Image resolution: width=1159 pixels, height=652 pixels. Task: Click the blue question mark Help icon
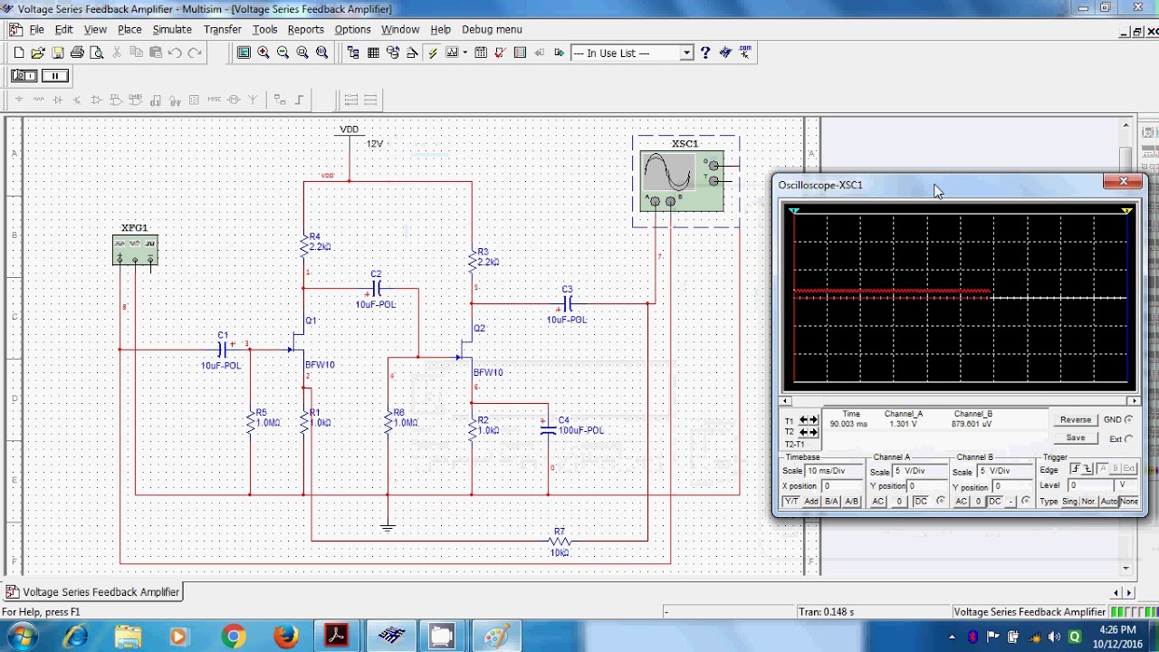[x=705, y=53]
